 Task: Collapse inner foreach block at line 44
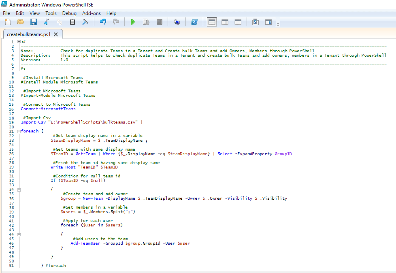[x=19, y=235]
